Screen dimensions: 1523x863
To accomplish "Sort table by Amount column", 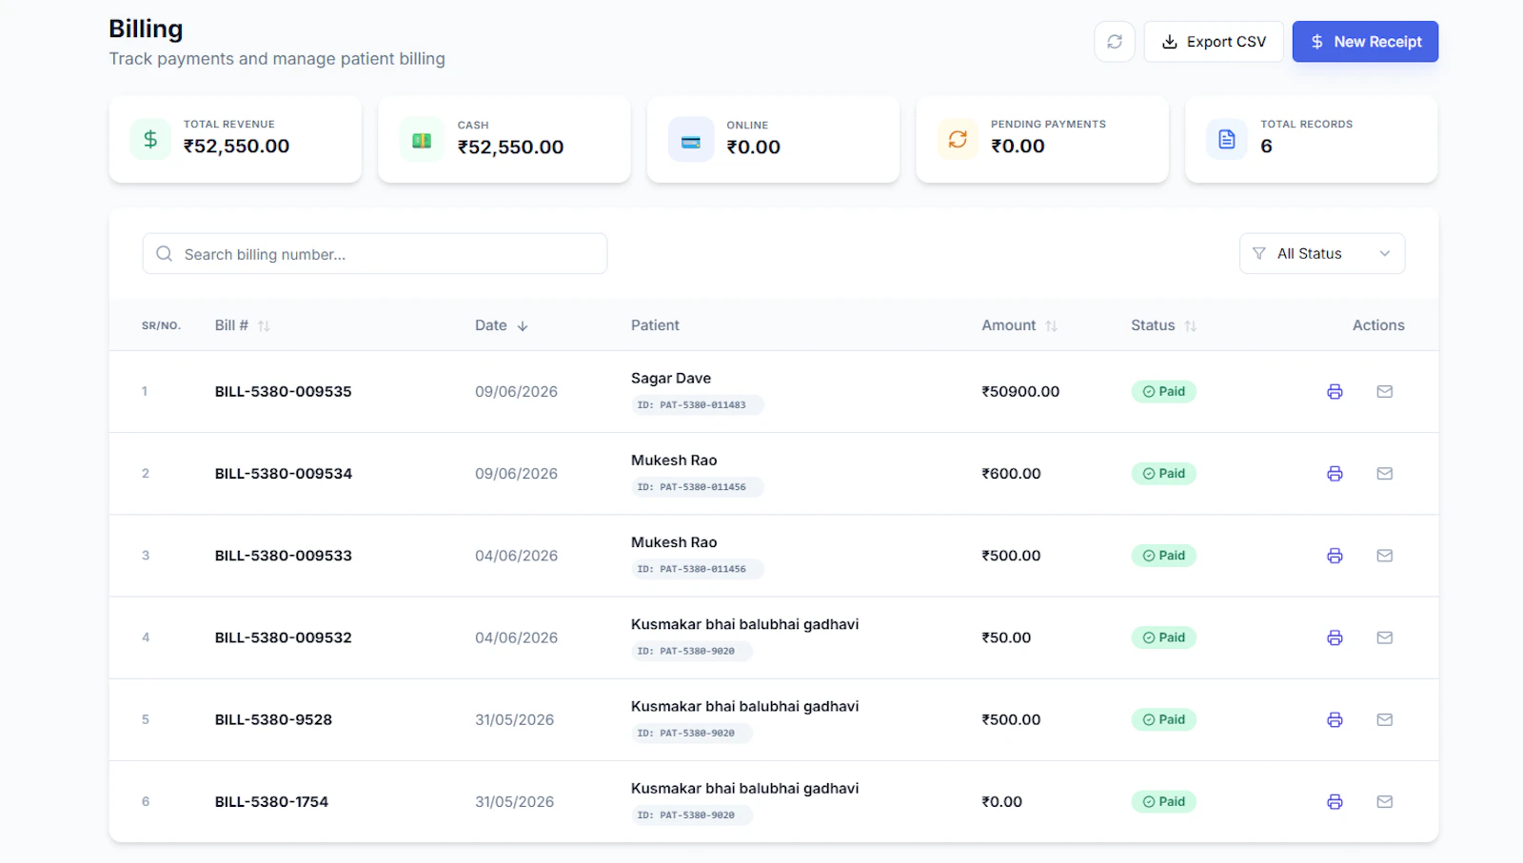I will [x=1019, y=325].
